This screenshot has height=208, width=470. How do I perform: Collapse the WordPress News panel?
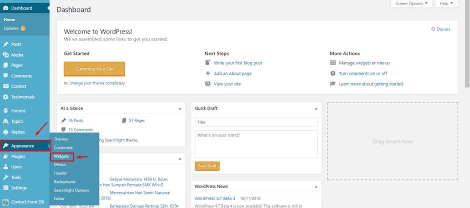tap(316, 186)
